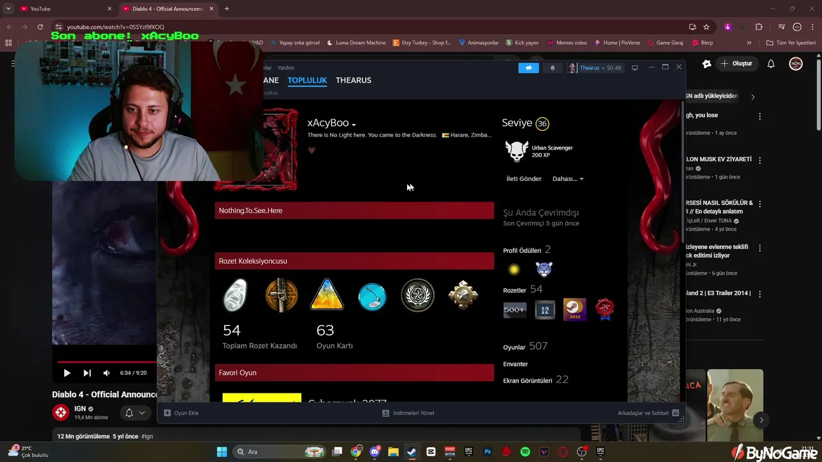Expand the Chrome tab search dropdown

[x=8, y=9]
